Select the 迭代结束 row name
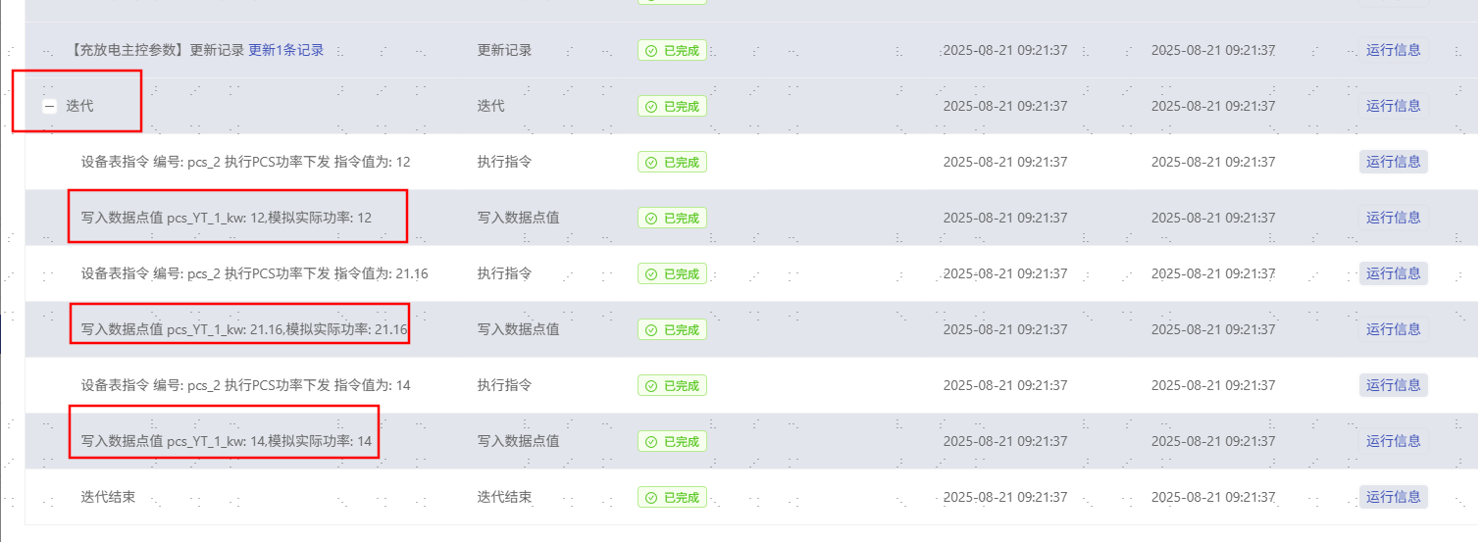Viewport: 1483px width, 542px height. (x=108, y=497)
